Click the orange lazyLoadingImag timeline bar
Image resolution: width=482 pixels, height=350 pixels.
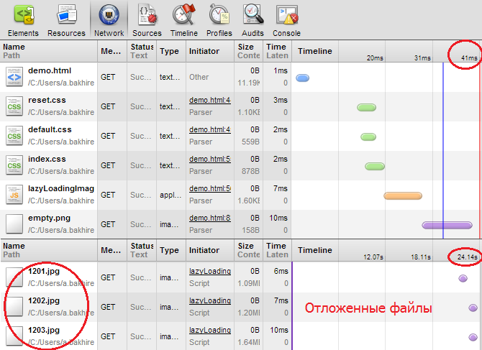coord(403,196)
